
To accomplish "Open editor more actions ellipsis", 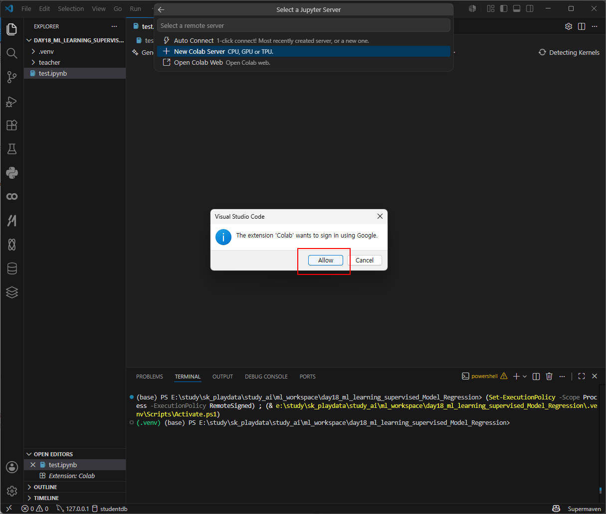I will [595, 26].
